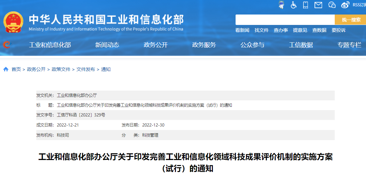The image size is (366, 178).
Task: Open the 工信数据 navigation menu
Action: 301,45
